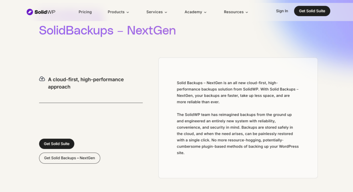
Task: Click the Academy navigation label
Action: pos(193,12)
